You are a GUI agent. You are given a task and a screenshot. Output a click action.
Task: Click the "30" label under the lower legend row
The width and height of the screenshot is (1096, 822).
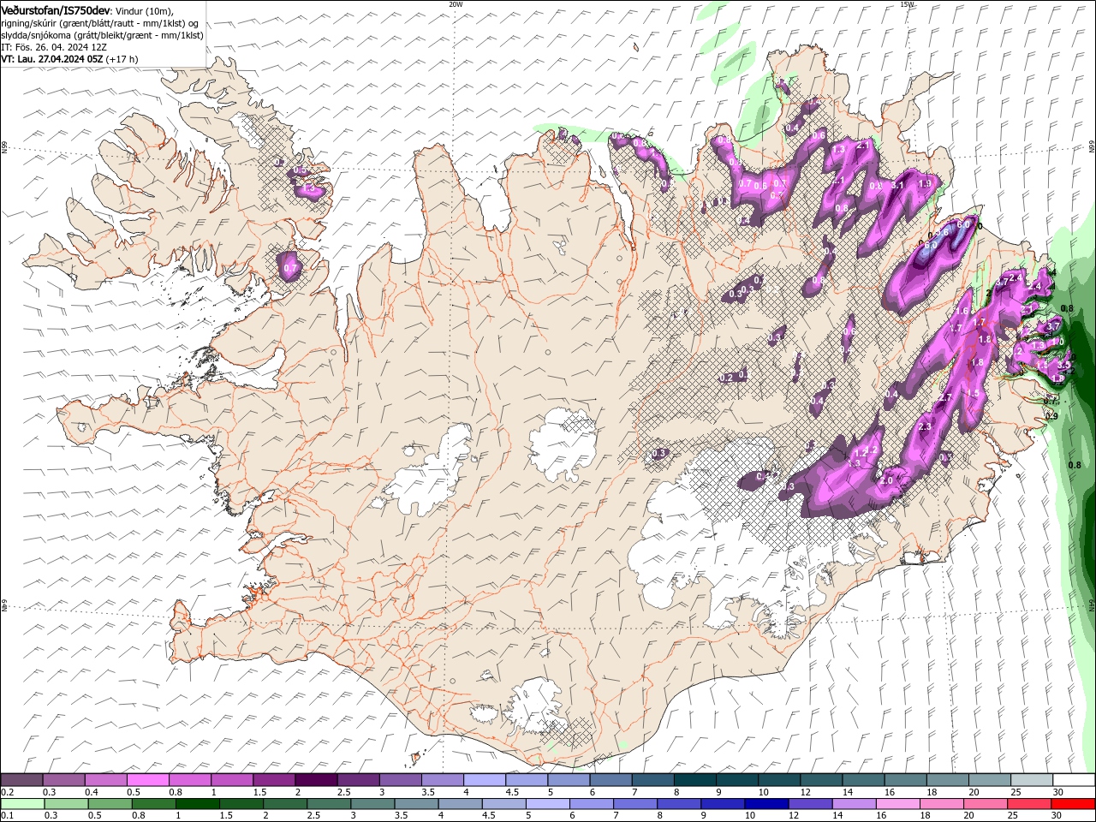tap(1058, 816)
